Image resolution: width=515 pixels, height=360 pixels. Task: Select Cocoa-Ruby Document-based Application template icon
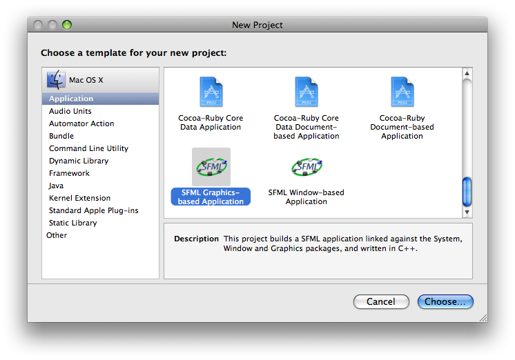(402, 92)
